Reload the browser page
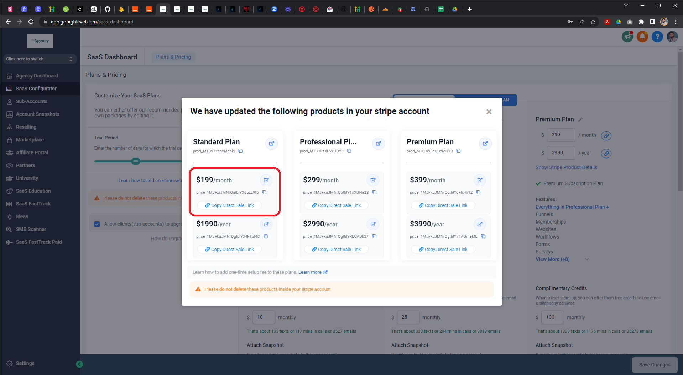683x375 pixels. coord(31,22)
